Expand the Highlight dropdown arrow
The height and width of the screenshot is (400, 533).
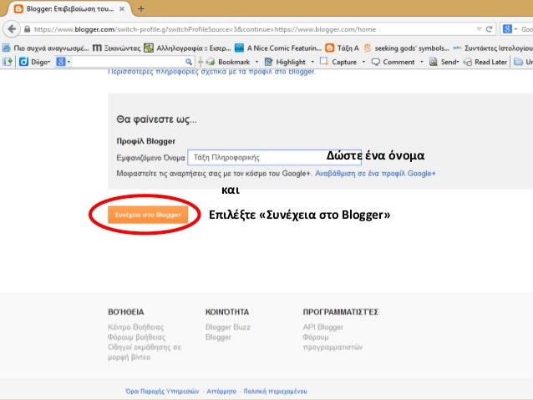(312, 62)
